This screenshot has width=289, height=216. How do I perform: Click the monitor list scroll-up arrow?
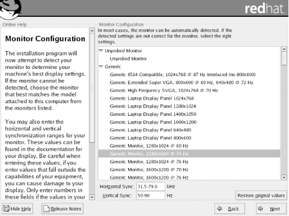(x=284, y=49)
